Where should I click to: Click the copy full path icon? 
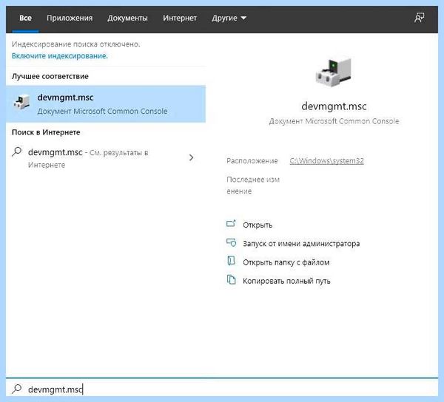point(231,279)
